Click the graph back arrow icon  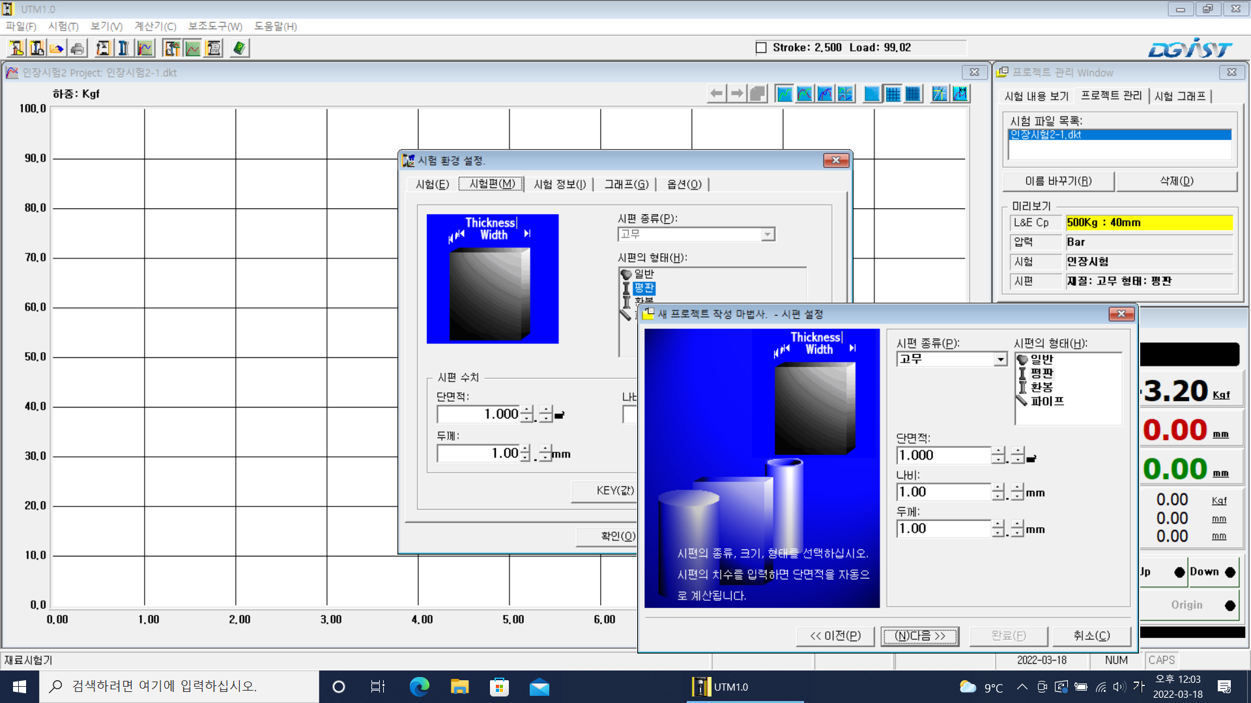(717, 94)
